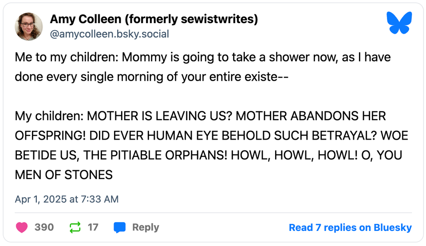
Task: Open the @amycolleen.bsky.social handle link
Action: (109, 34)
